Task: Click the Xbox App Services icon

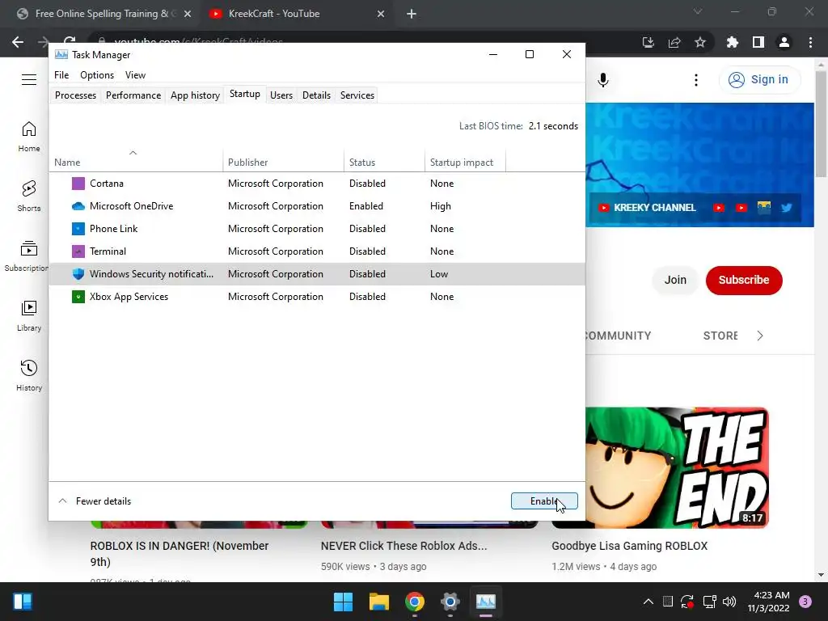Action: coord(78,297)
